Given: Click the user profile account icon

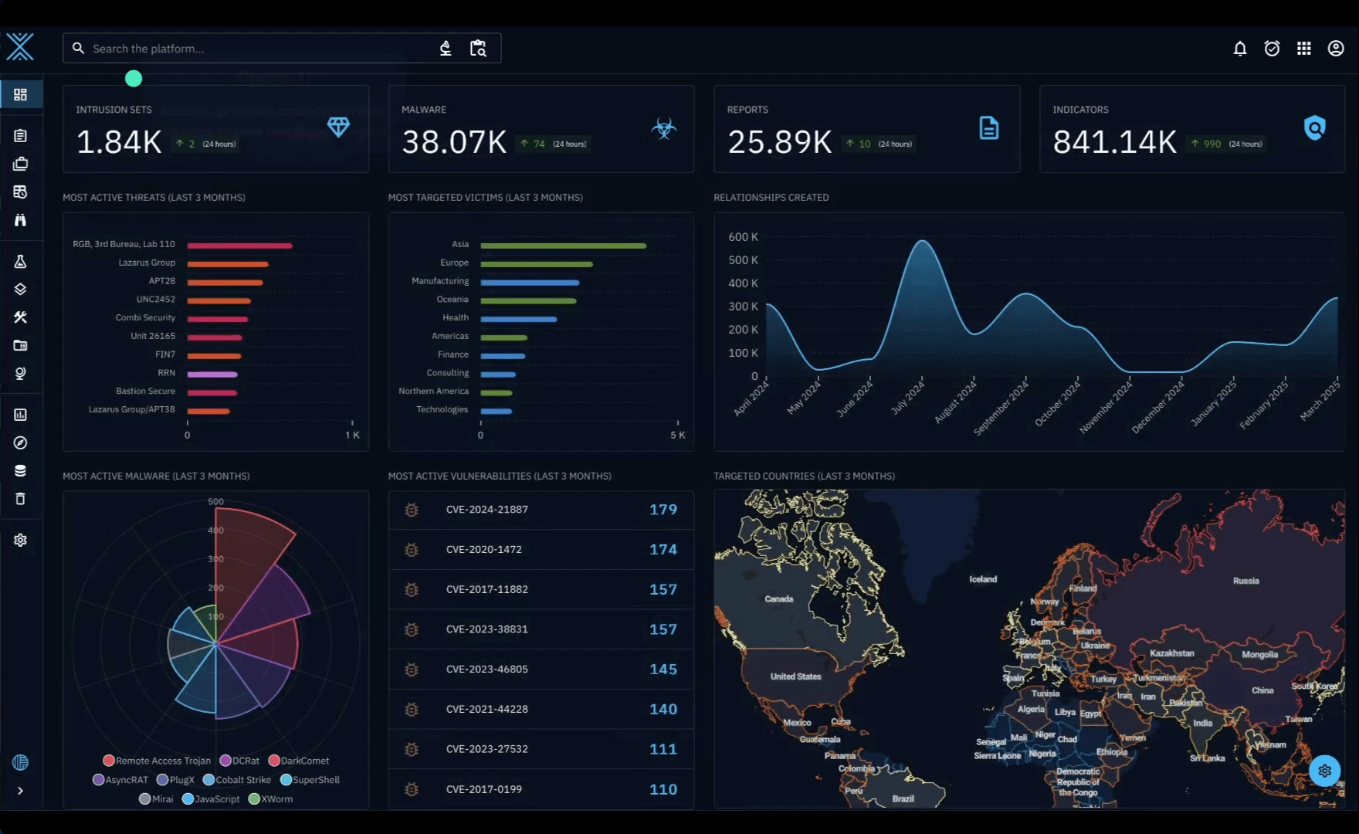Looking at the screenshot, I should [x=1335, y=49].
